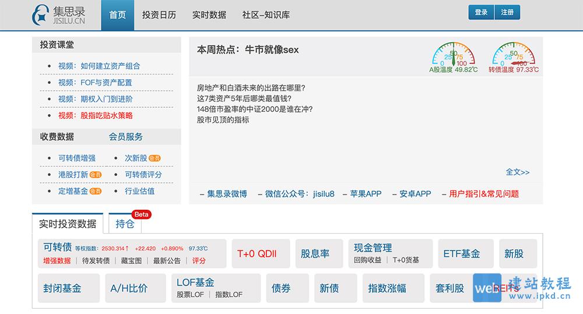The height and width of the screenshot is (314, 583).
Task: Open video 如何建立资产组合
Action: pyautogui.click(x=99, y=66)
